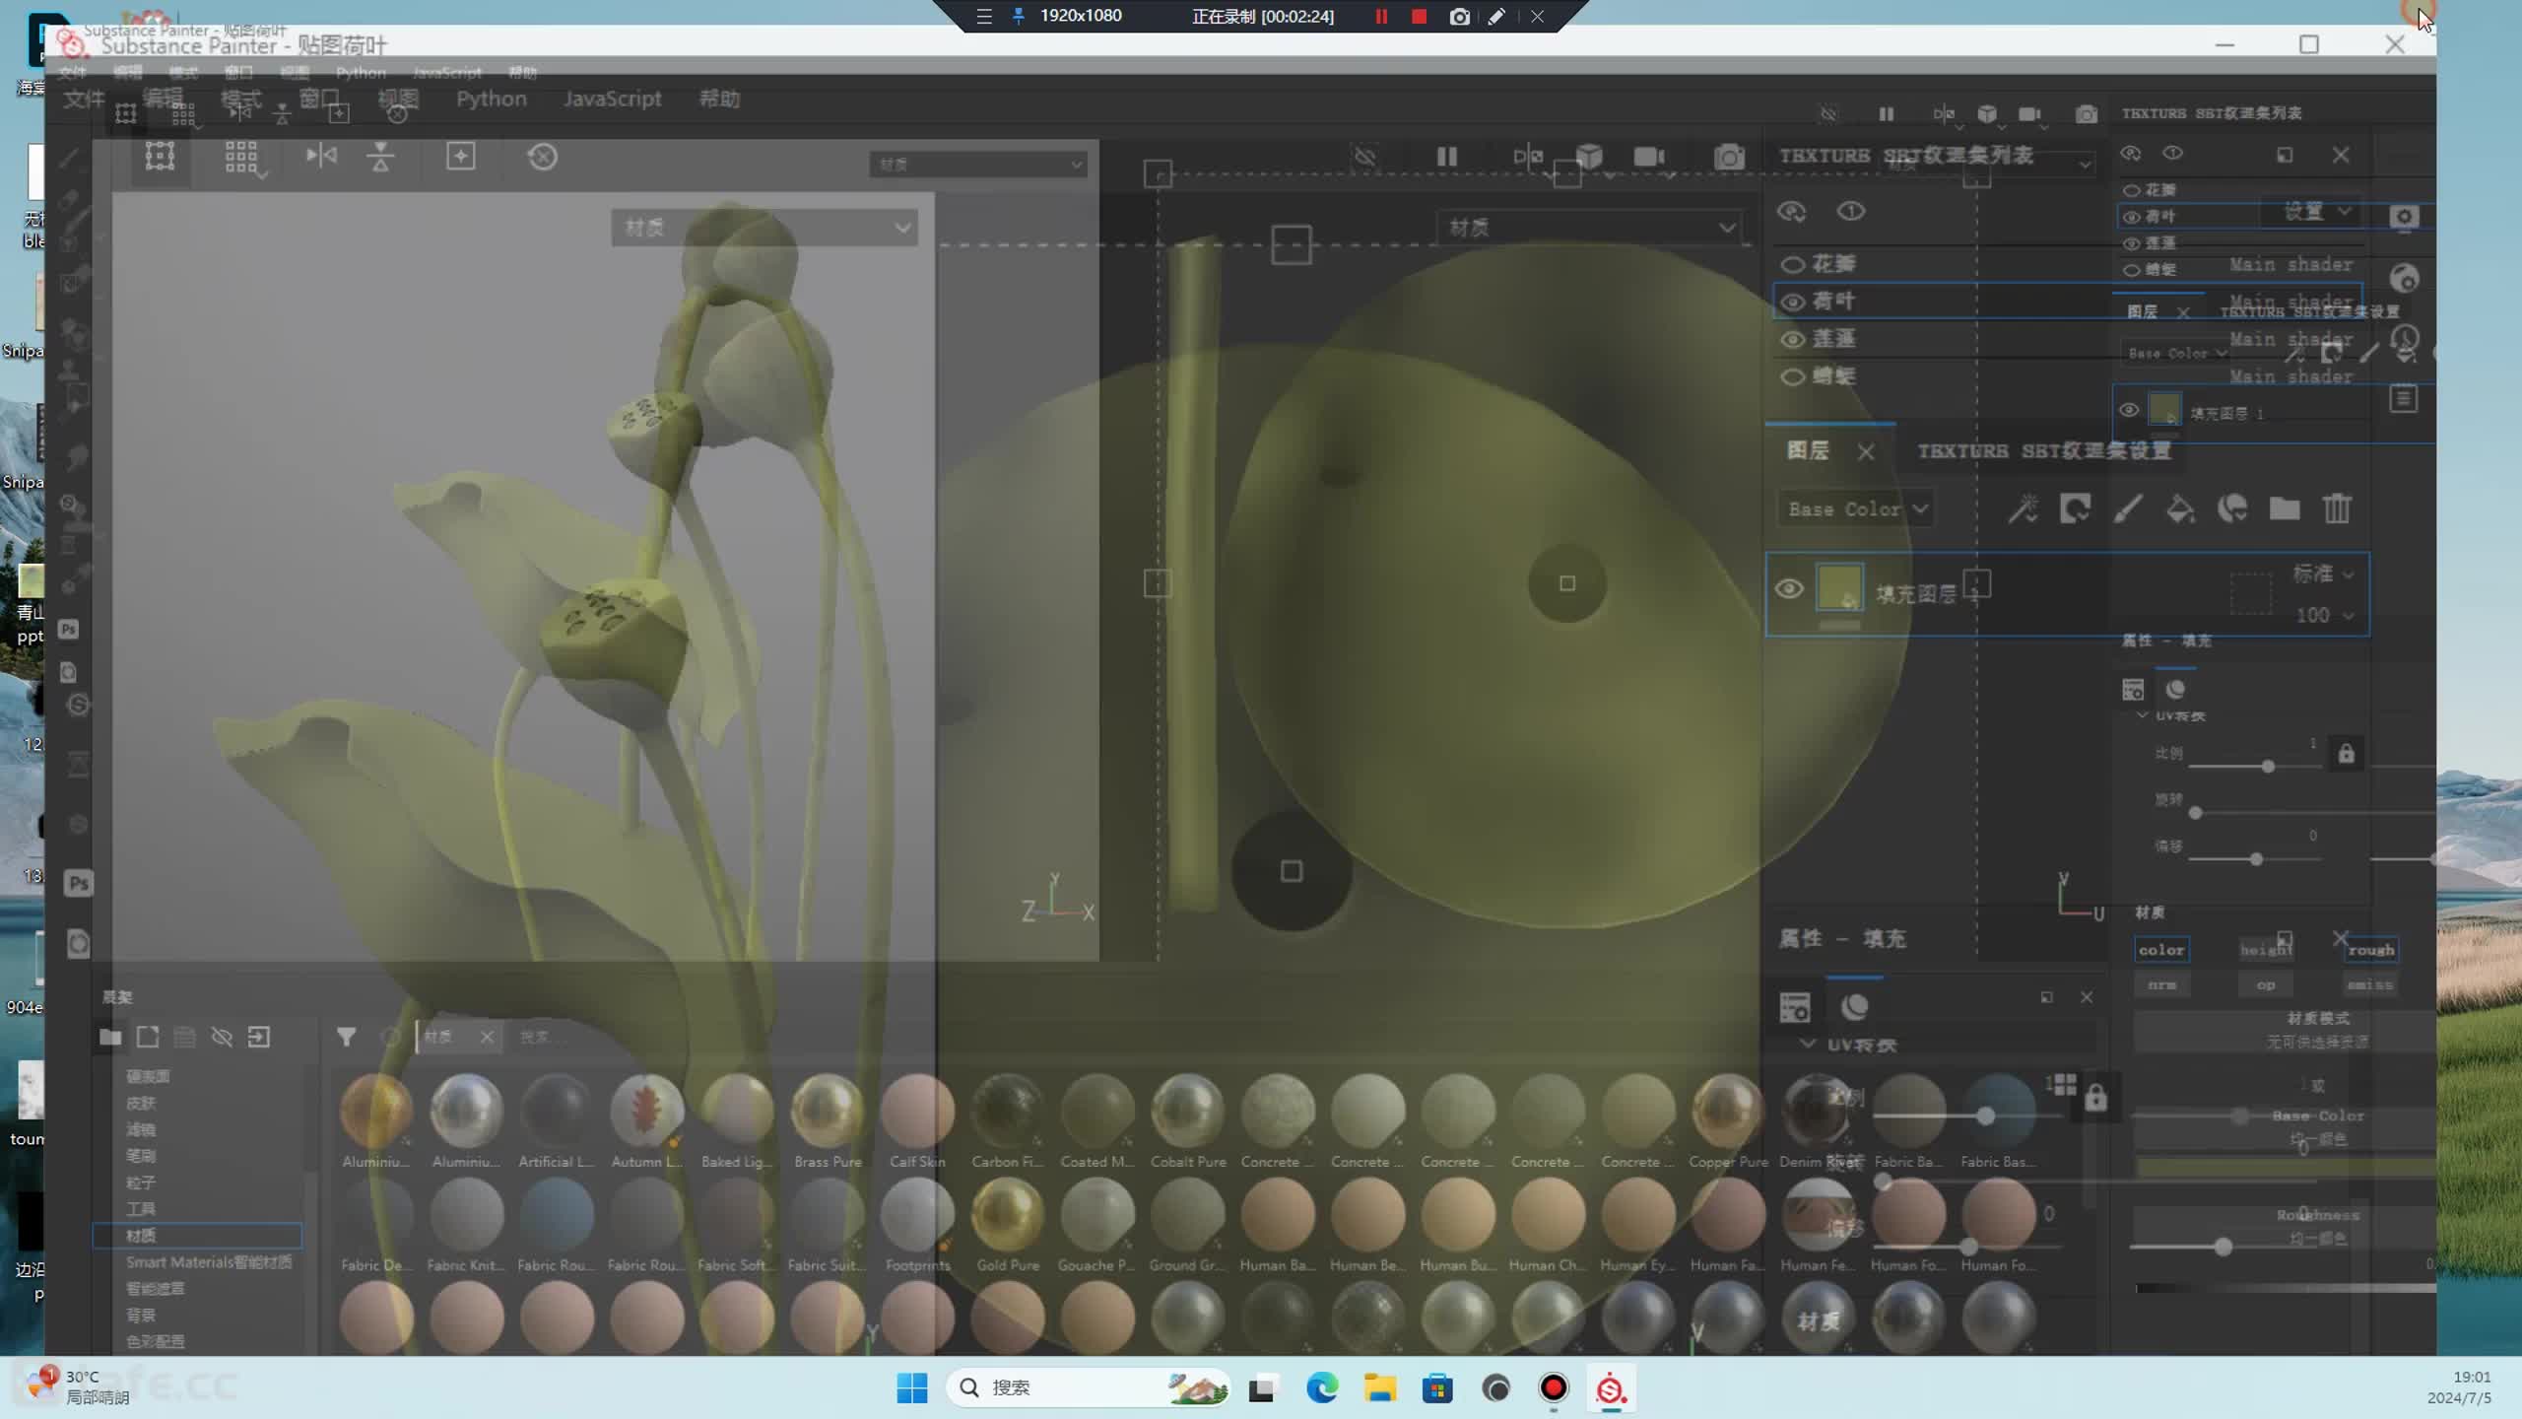Stop recording with the red square button
The width and height of the screenshot is (2522, 1419).
pyautogui.click(x=1419, y=17)
